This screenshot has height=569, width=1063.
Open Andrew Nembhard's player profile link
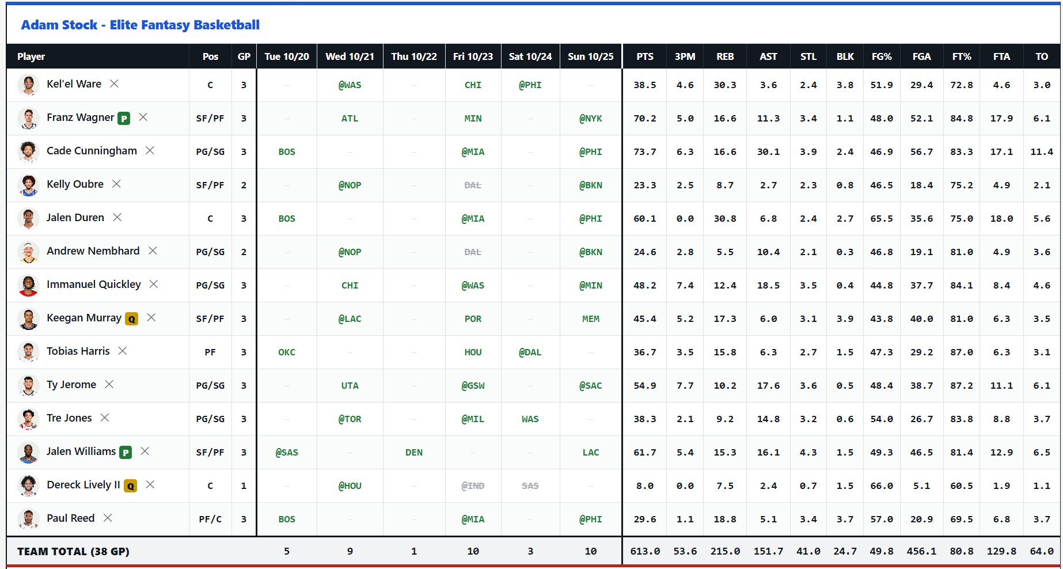pos(93,251)
